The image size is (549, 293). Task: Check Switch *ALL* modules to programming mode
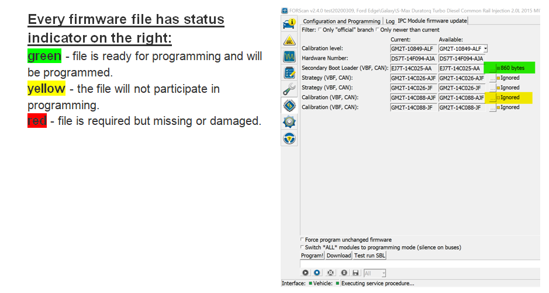302,247
